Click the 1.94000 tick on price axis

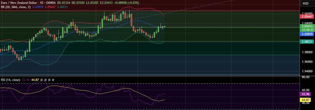(x=307, y=71)
